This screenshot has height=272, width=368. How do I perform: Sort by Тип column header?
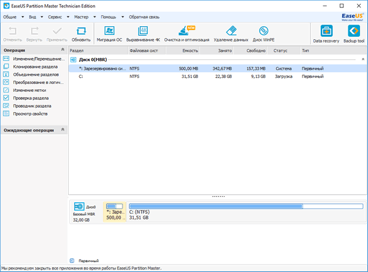[x=334, y=51]
